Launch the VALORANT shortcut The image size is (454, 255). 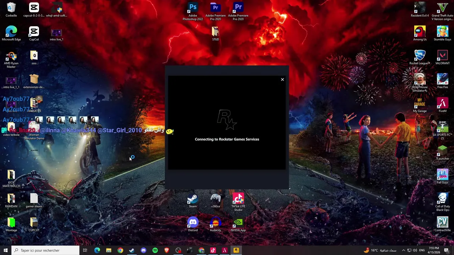click(442, 58)
